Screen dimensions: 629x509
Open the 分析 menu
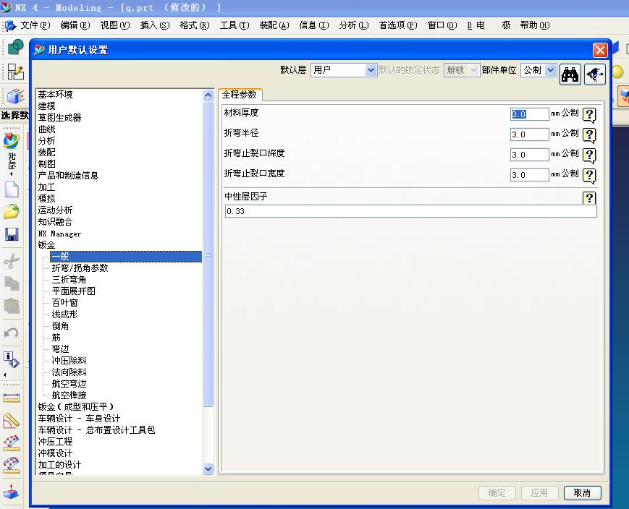(353, 25)
